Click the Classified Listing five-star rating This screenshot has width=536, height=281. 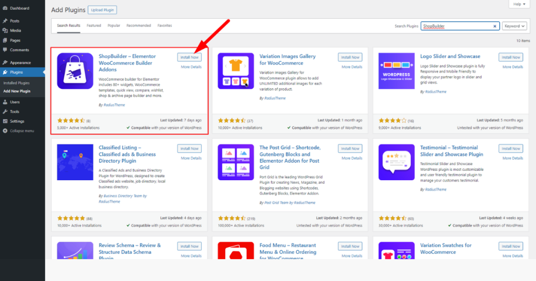coord(71,218)
